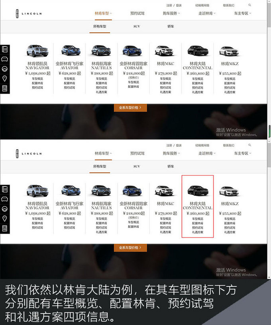The width and height of the screenshot is (271, 325).
Task: Click the Aviator car thumbnail in the upper page copy
Action: (x=71, y=51)
